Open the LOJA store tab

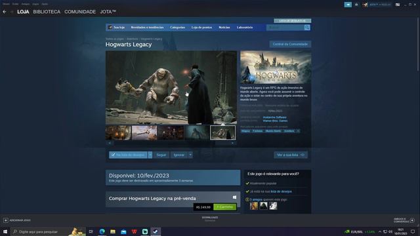pyautogui.click(x=23, y=12)
